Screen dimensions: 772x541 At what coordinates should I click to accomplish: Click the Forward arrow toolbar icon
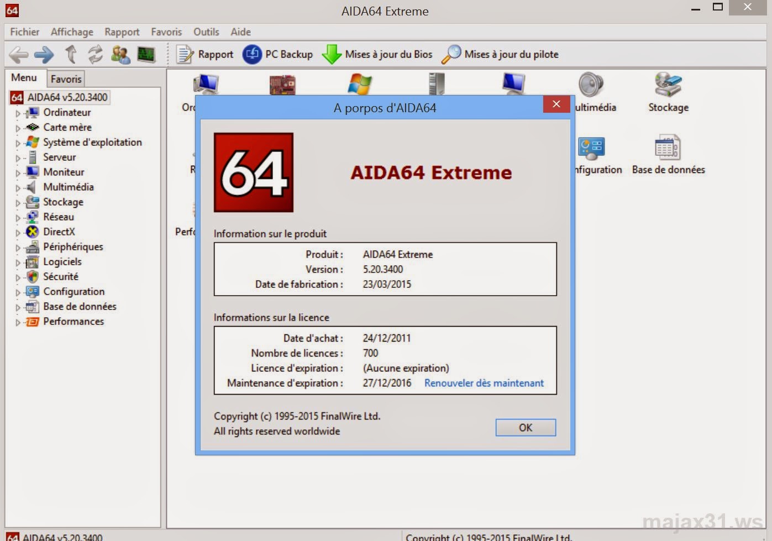(44, 54)
